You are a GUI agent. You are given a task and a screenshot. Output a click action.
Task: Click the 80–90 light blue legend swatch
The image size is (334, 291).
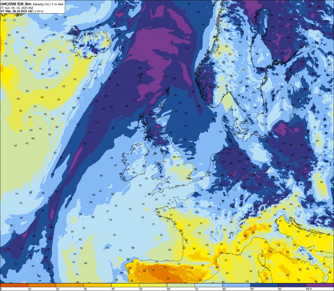[236, 285]
